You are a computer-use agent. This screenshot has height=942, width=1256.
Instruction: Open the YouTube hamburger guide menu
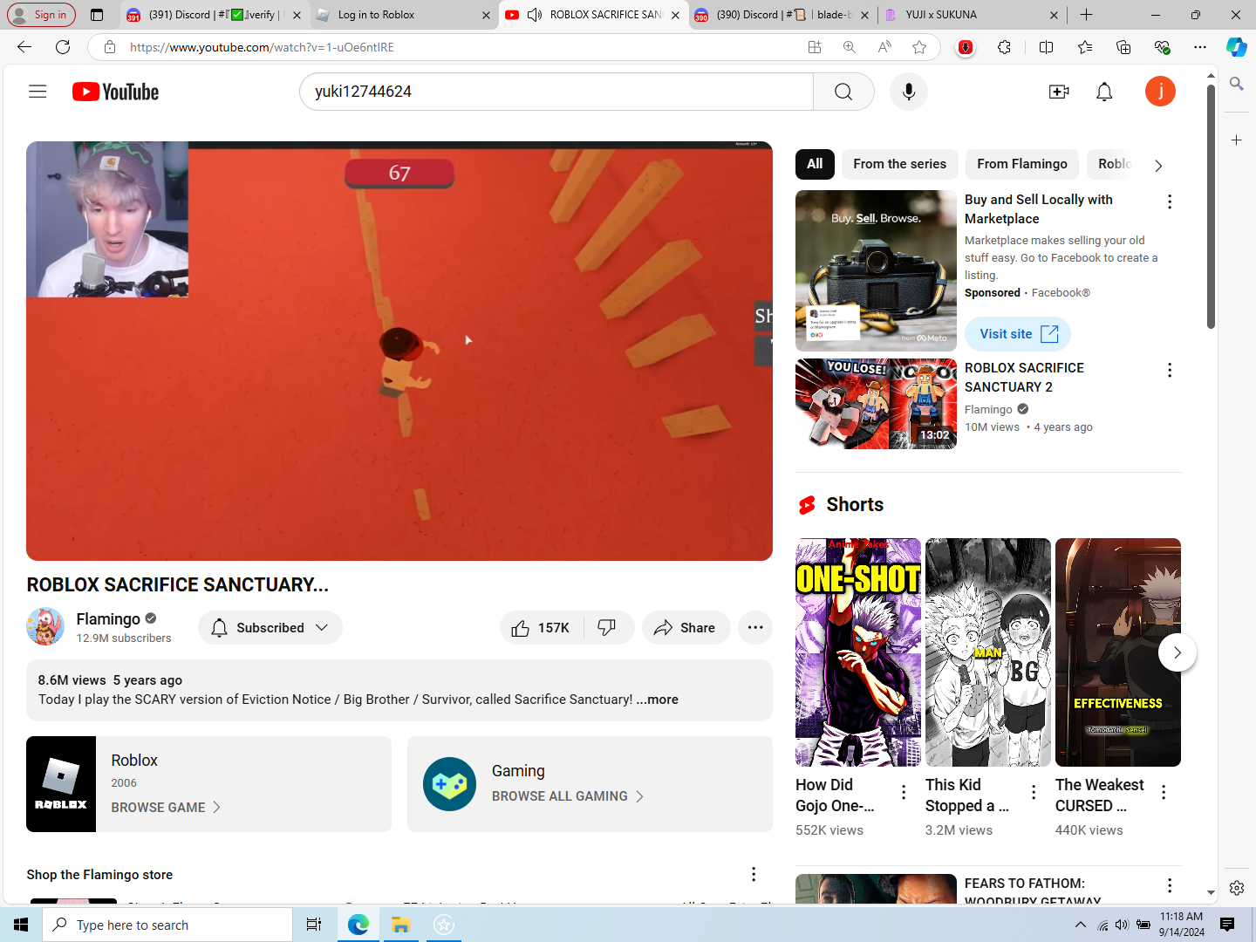pos(38,92)
